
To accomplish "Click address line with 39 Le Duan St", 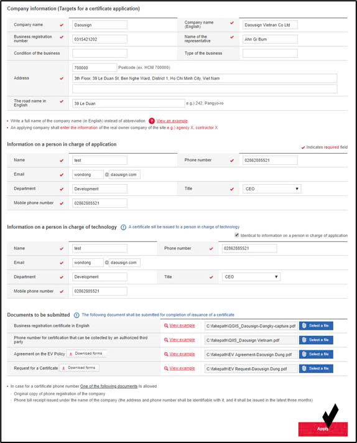I will pyautogui.click(x=205, y=78).
